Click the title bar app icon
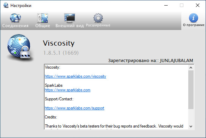206x138 pixels. pyautogui.click(x=6, y=5)
